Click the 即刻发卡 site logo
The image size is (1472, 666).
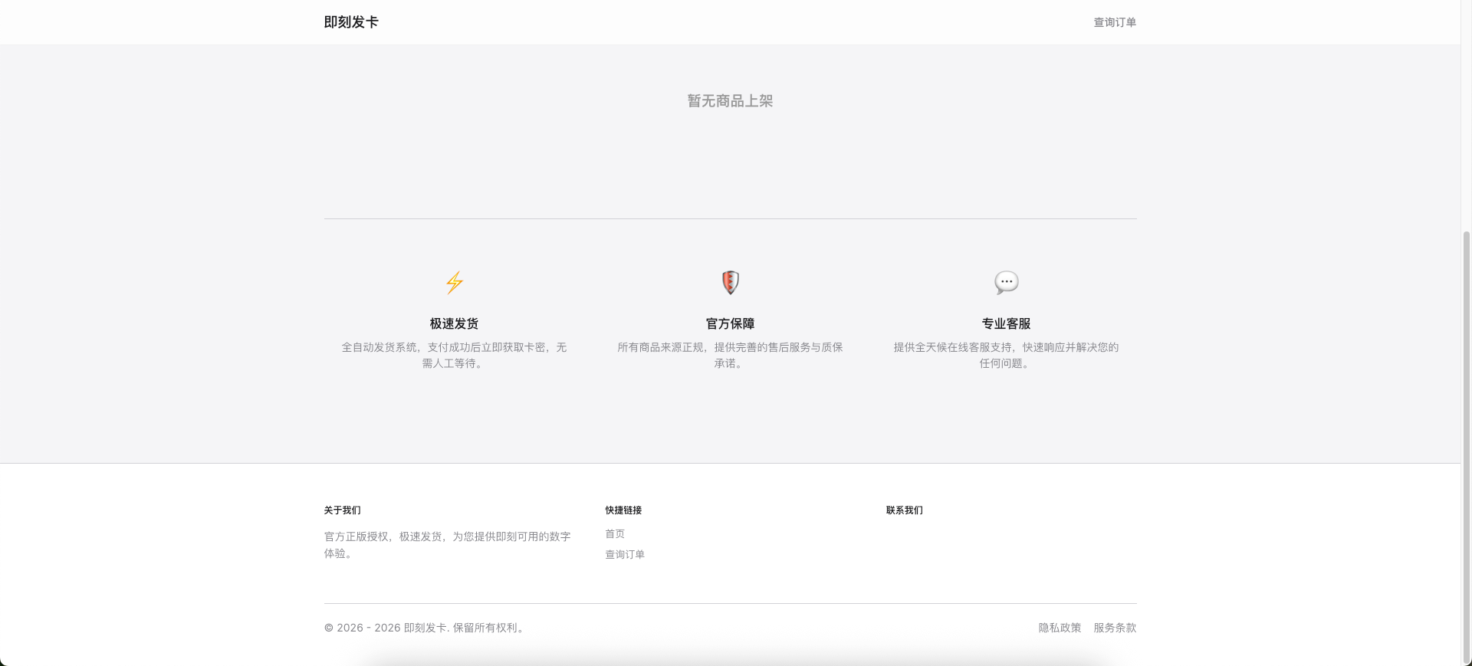coord(351,22)
